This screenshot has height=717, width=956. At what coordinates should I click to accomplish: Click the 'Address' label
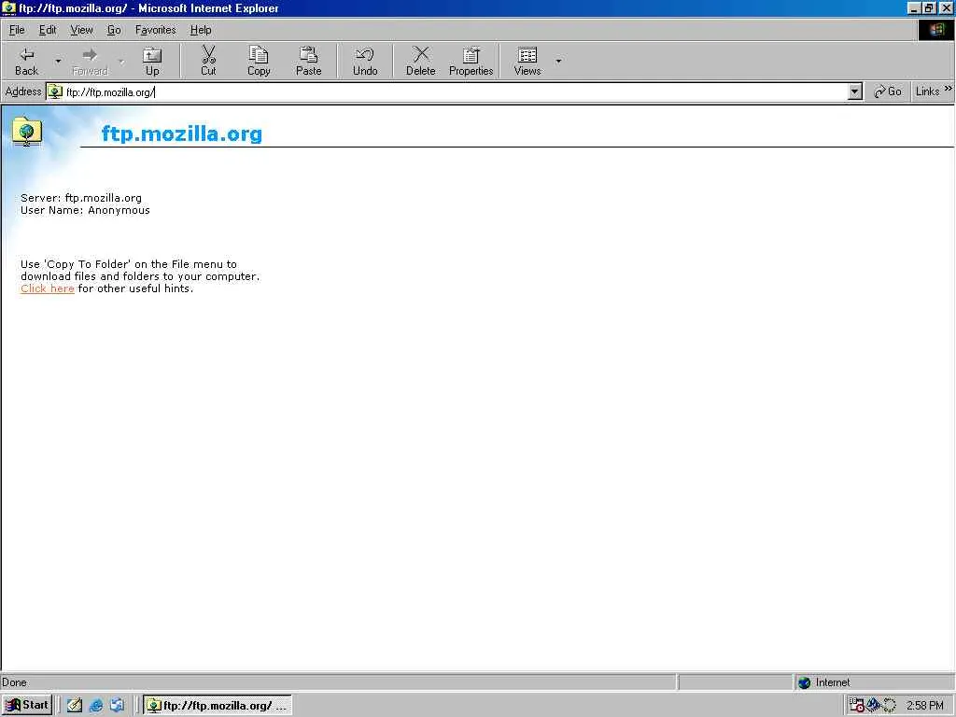click(x=23, y=91)
